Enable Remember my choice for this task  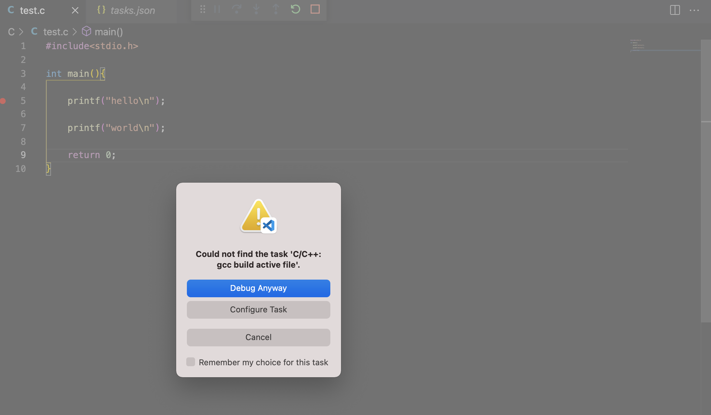(x=191, y=362)
